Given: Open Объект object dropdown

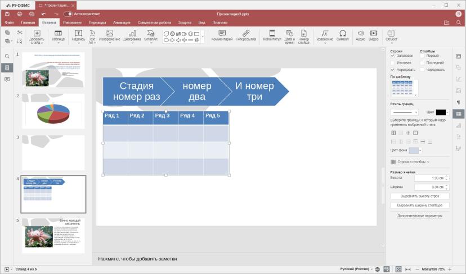Looking at the screenshot, I should point(391,43).
